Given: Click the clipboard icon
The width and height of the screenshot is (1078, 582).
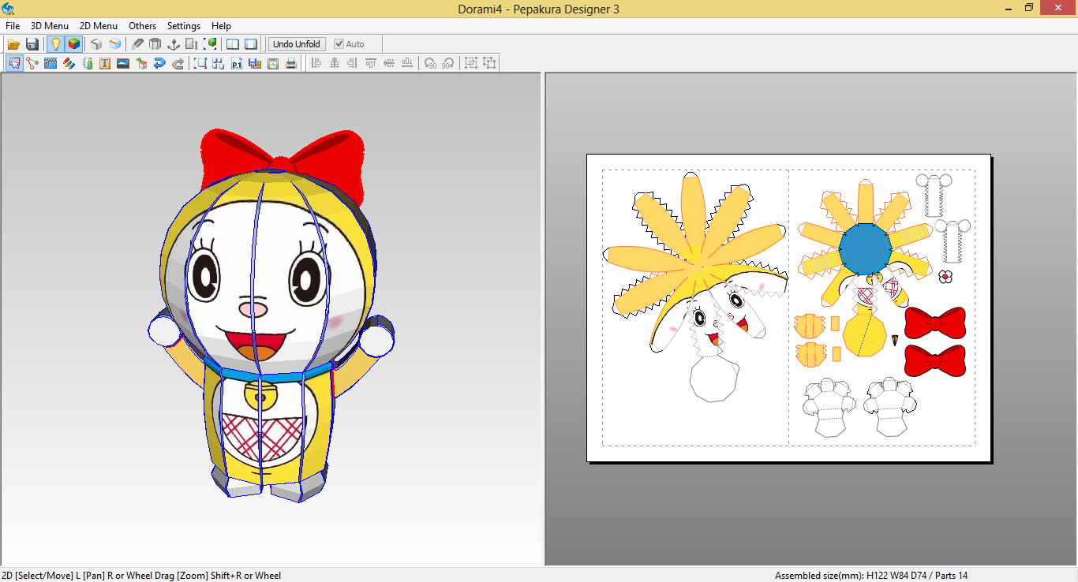Looking at the screenshot, I should click(273, 63).
